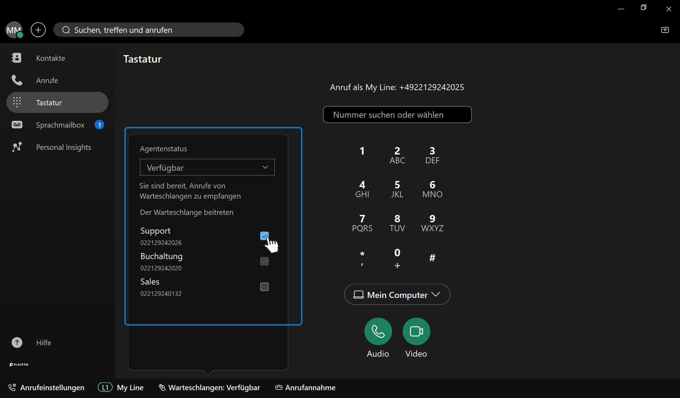Click the MM profile avatar
This screenshot has width=680, height=398.
point(14,30)
